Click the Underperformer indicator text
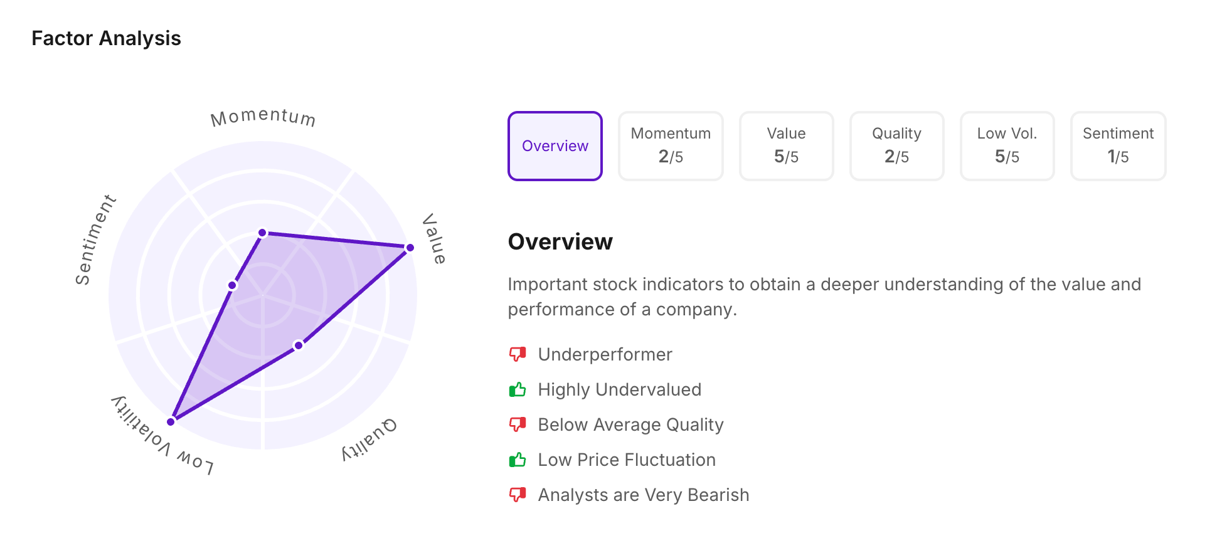Viewport: 1222px width, 558px height. point(605,355)
